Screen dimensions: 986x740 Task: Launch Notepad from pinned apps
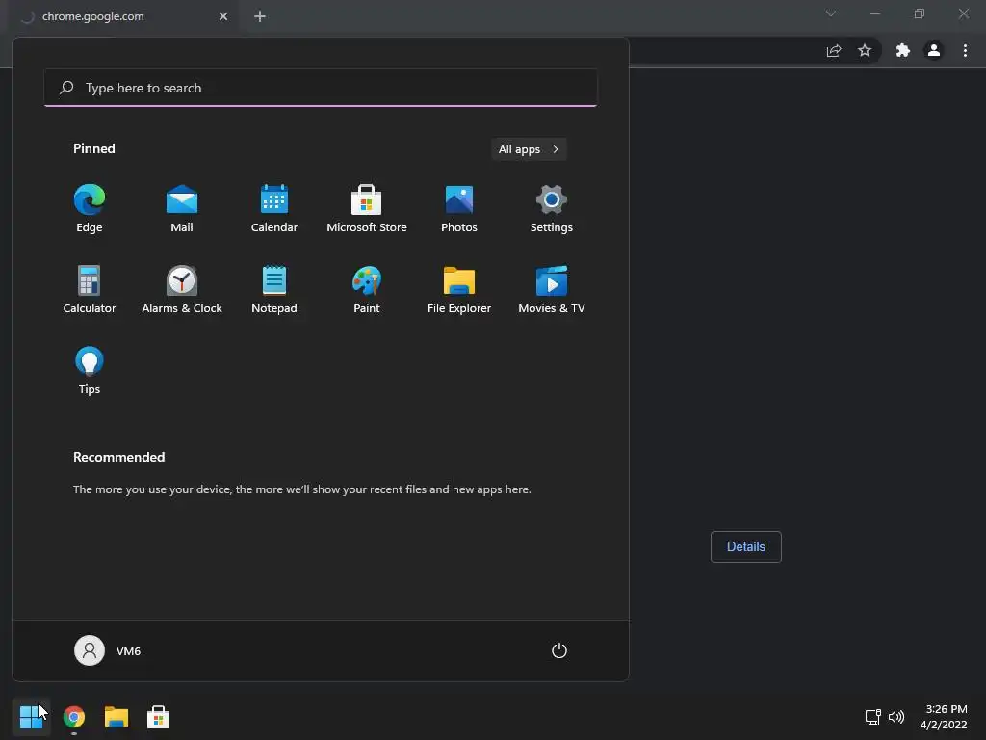tap(274, 289)
